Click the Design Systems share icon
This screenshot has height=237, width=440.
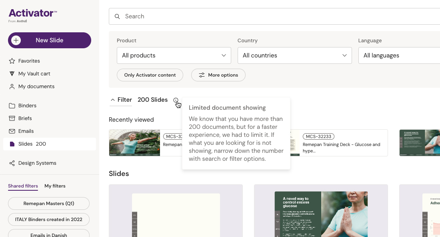pyautogui.click(x=12, y=163)
